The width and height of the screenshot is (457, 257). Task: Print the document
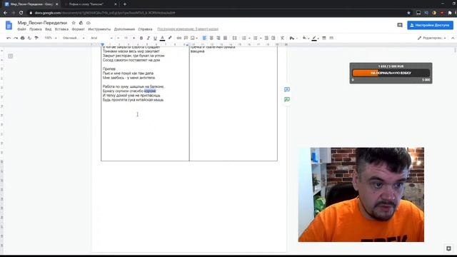point(22,38)
